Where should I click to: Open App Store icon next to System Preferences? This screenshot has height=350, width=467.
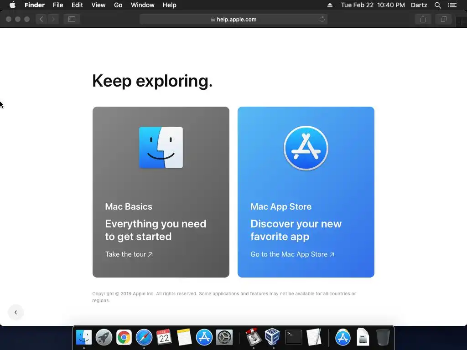(x=204, y=338)
